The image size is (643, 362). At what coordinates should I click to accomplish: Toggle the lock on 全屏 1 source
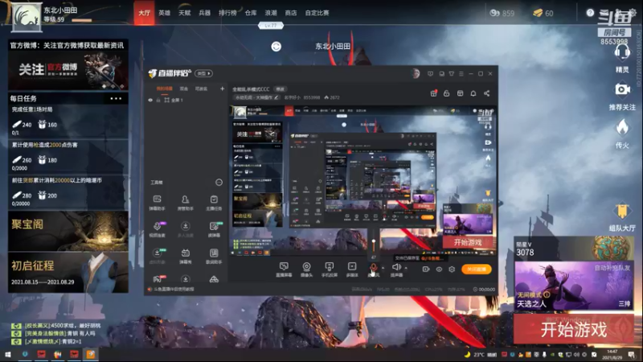158,100
